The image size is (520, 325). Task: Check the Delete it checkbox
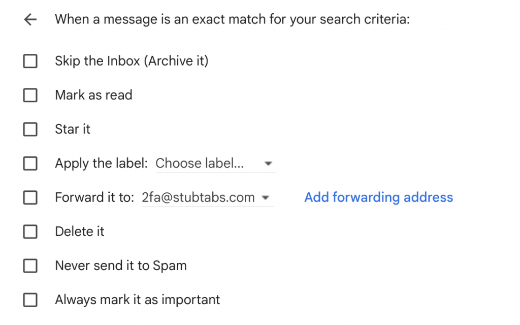click(x=30, y=231)
